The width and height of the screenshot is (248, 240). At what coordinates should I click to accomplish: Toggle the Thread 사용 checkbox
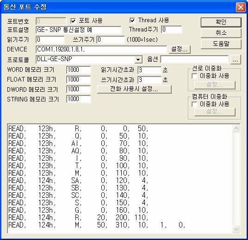pos(132,20)
